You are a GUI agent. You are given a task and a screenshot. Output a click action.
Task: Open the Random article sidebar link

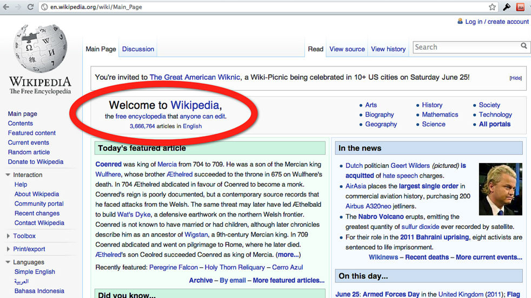tap(29, 152)
